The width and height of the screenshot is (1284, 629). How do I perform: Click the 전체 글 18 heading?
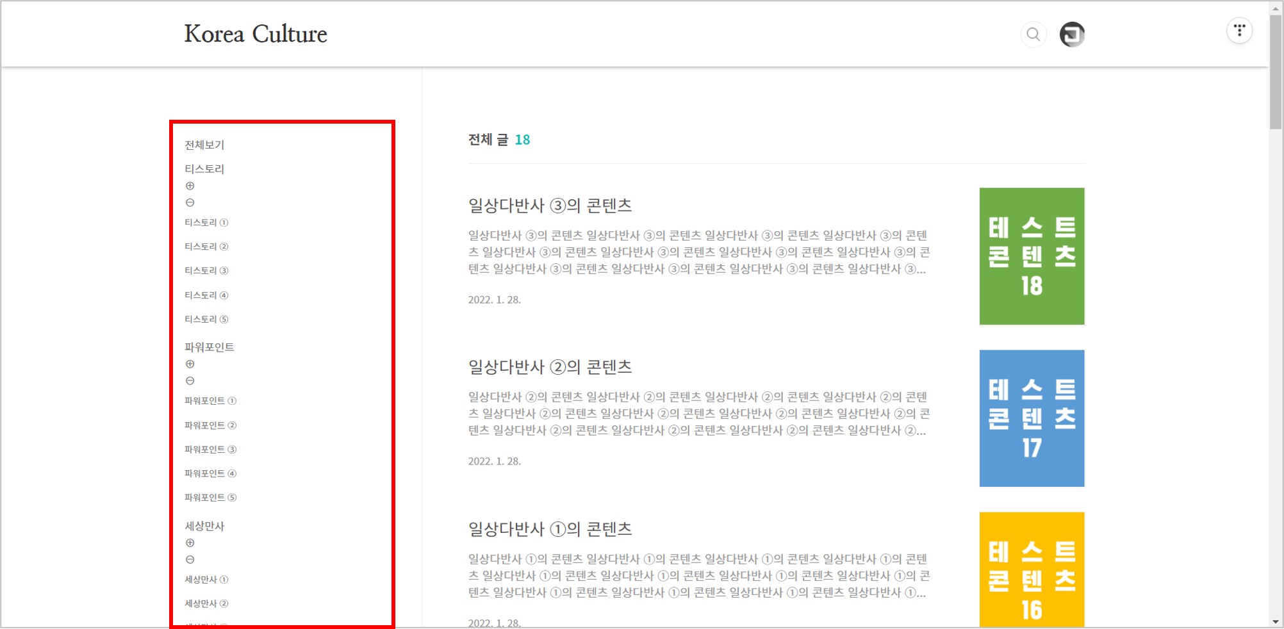point(499,140)
